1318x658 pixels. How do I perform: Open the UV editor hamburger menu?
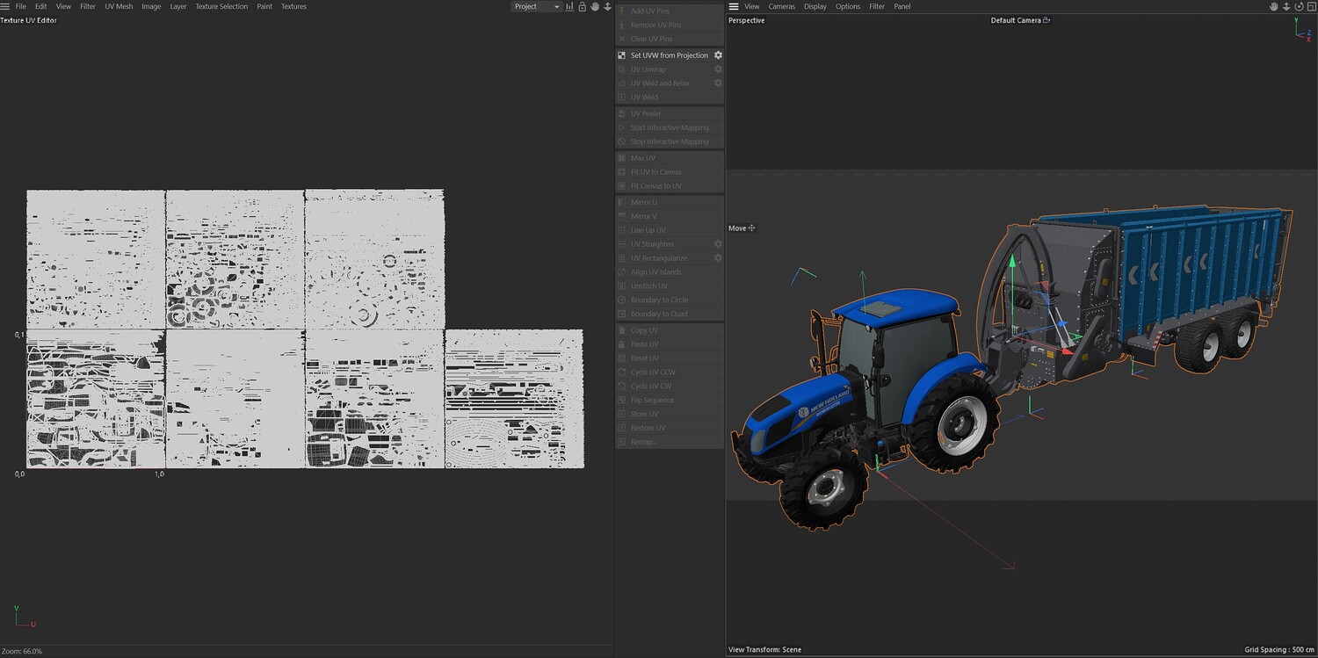point(5,6)
